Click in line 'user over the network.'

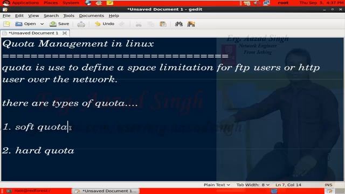tap(60, 79)
